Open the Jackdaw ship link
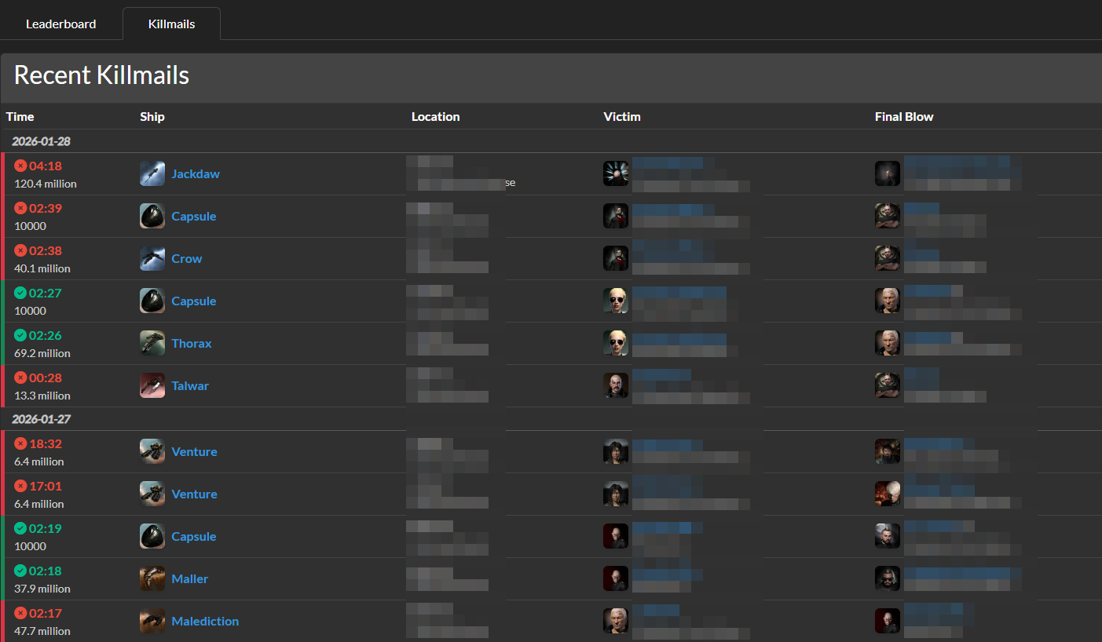Screen dimensions: 1102x642 coord(196,173)
